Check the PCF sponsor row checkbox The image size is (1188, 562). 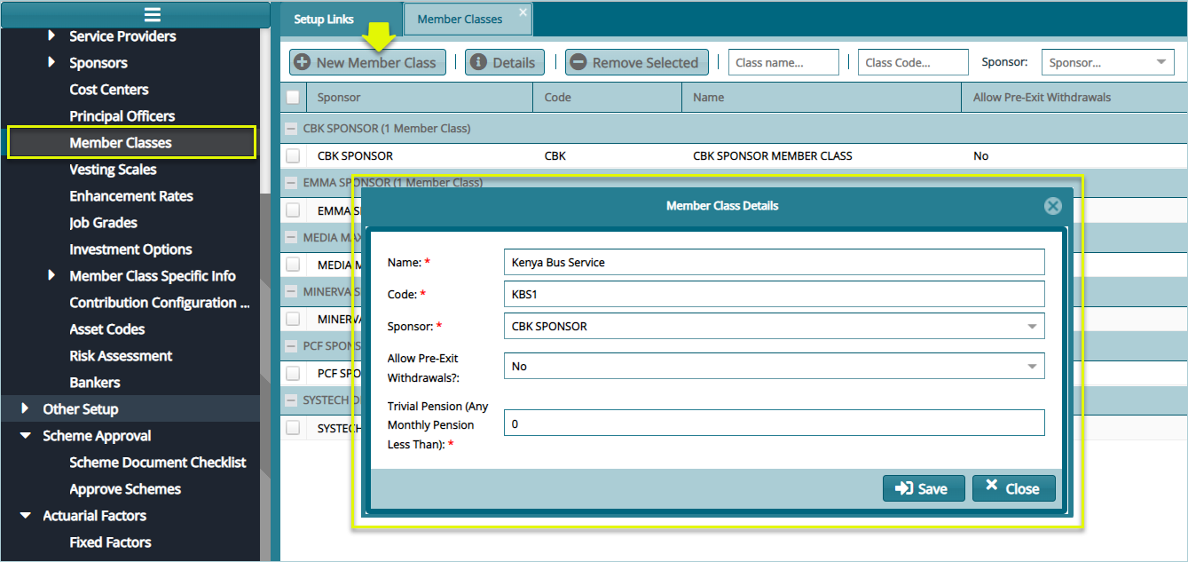tap(293, 373)
